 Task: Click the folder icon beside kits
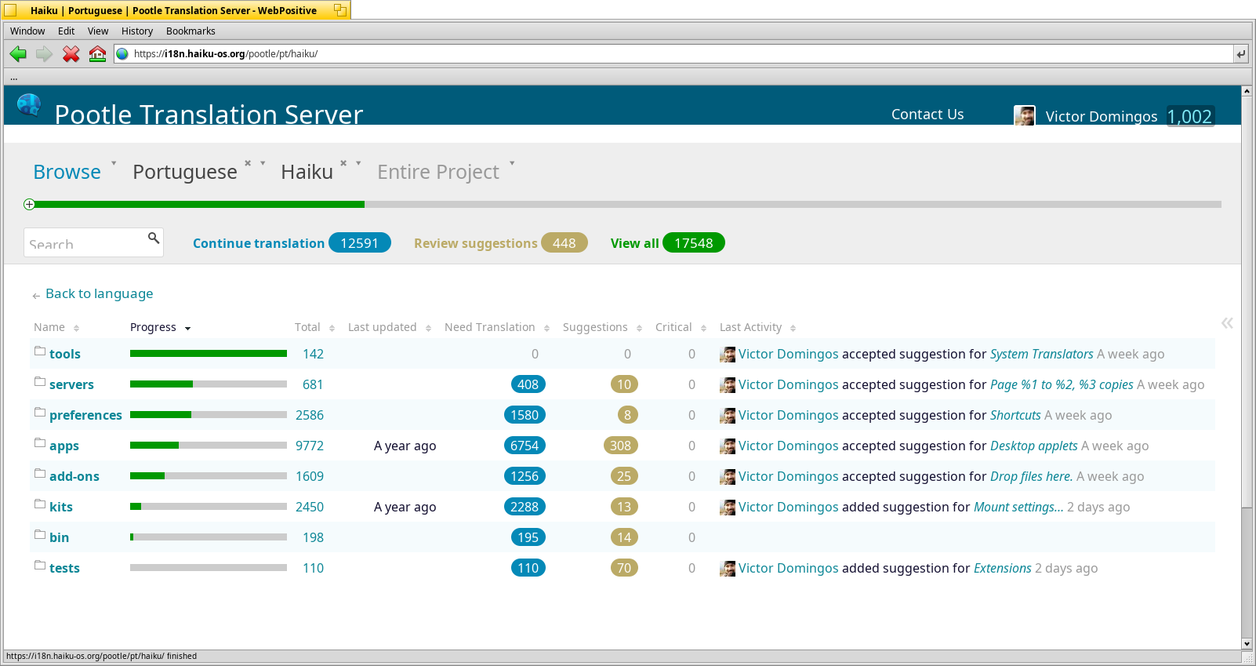(40, 504)
